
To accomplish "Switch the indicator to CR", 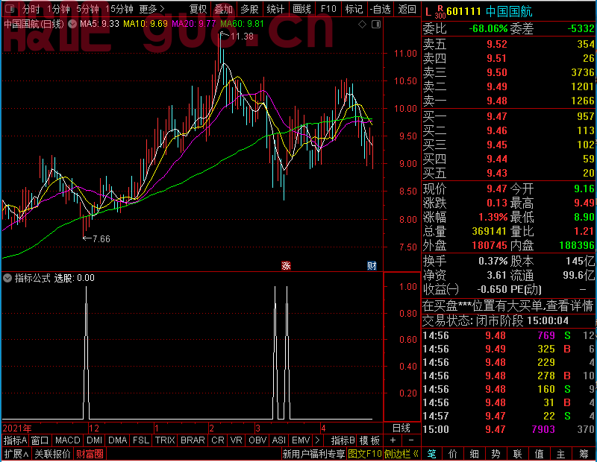I will pyautogui.click(x=218, y=440).
